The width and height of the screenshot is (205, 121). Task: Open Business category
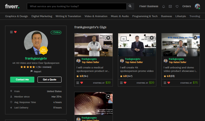click(166, 16)
